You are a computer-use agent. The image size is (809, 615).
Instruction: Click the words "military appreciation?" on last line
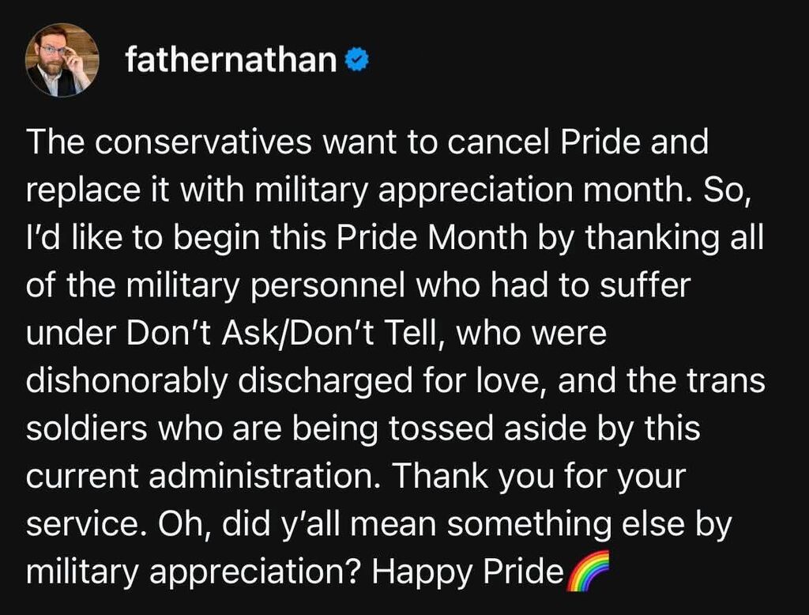pos(194,572)
